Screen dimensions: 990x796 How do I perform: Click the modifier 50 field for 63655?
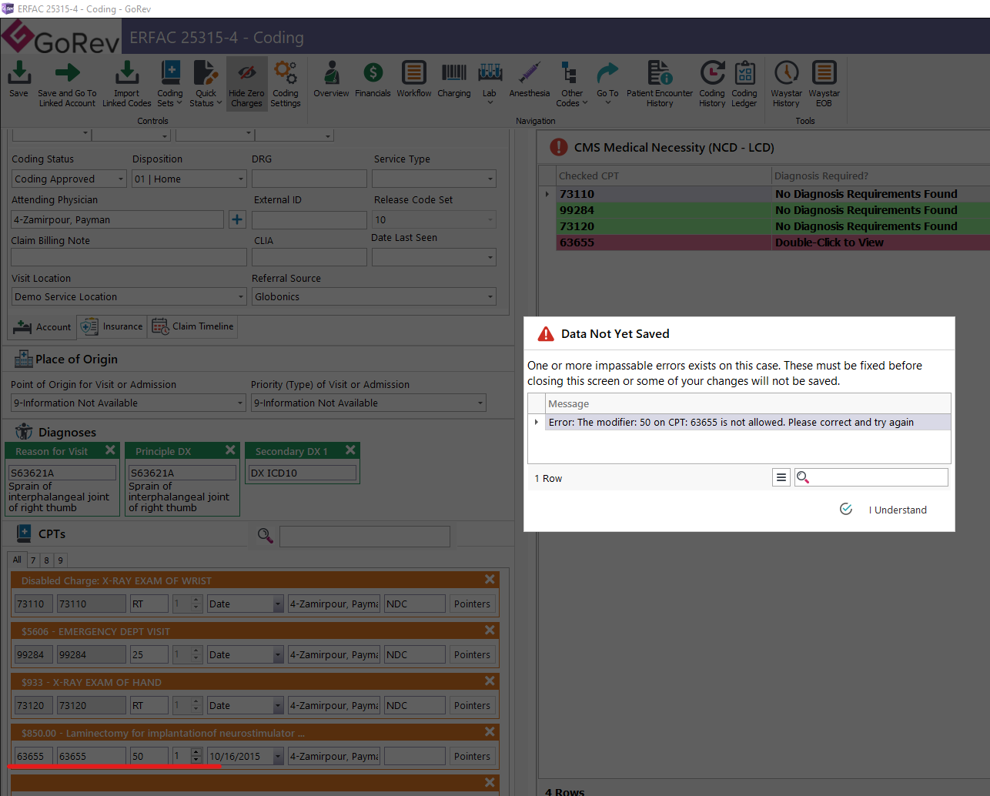point(149,756)
